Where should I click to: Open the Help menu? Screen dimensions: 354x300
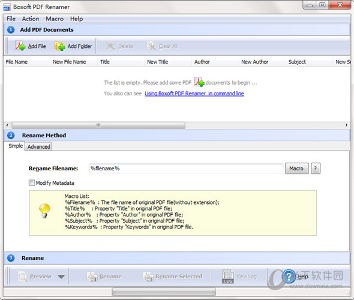(76, 19)
